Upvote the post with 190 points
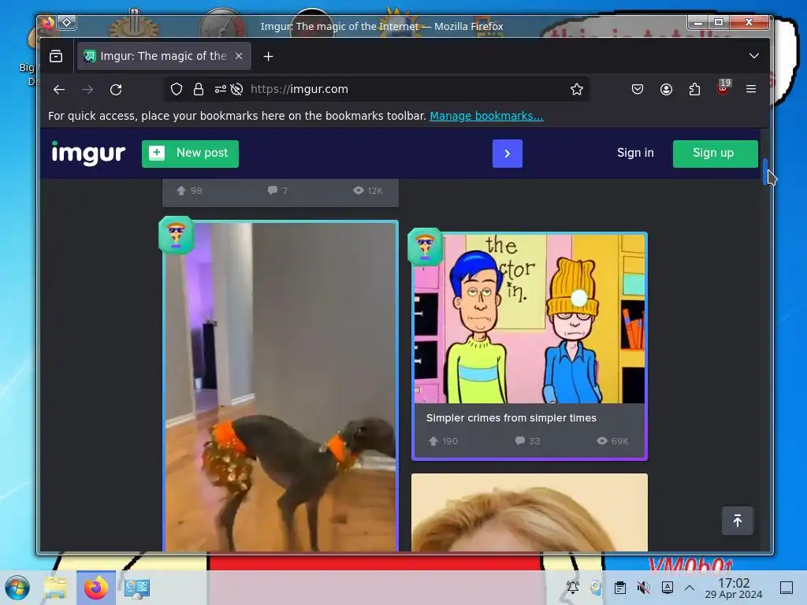The height and width of the screenshot is (605, 807). pos(433,441)
